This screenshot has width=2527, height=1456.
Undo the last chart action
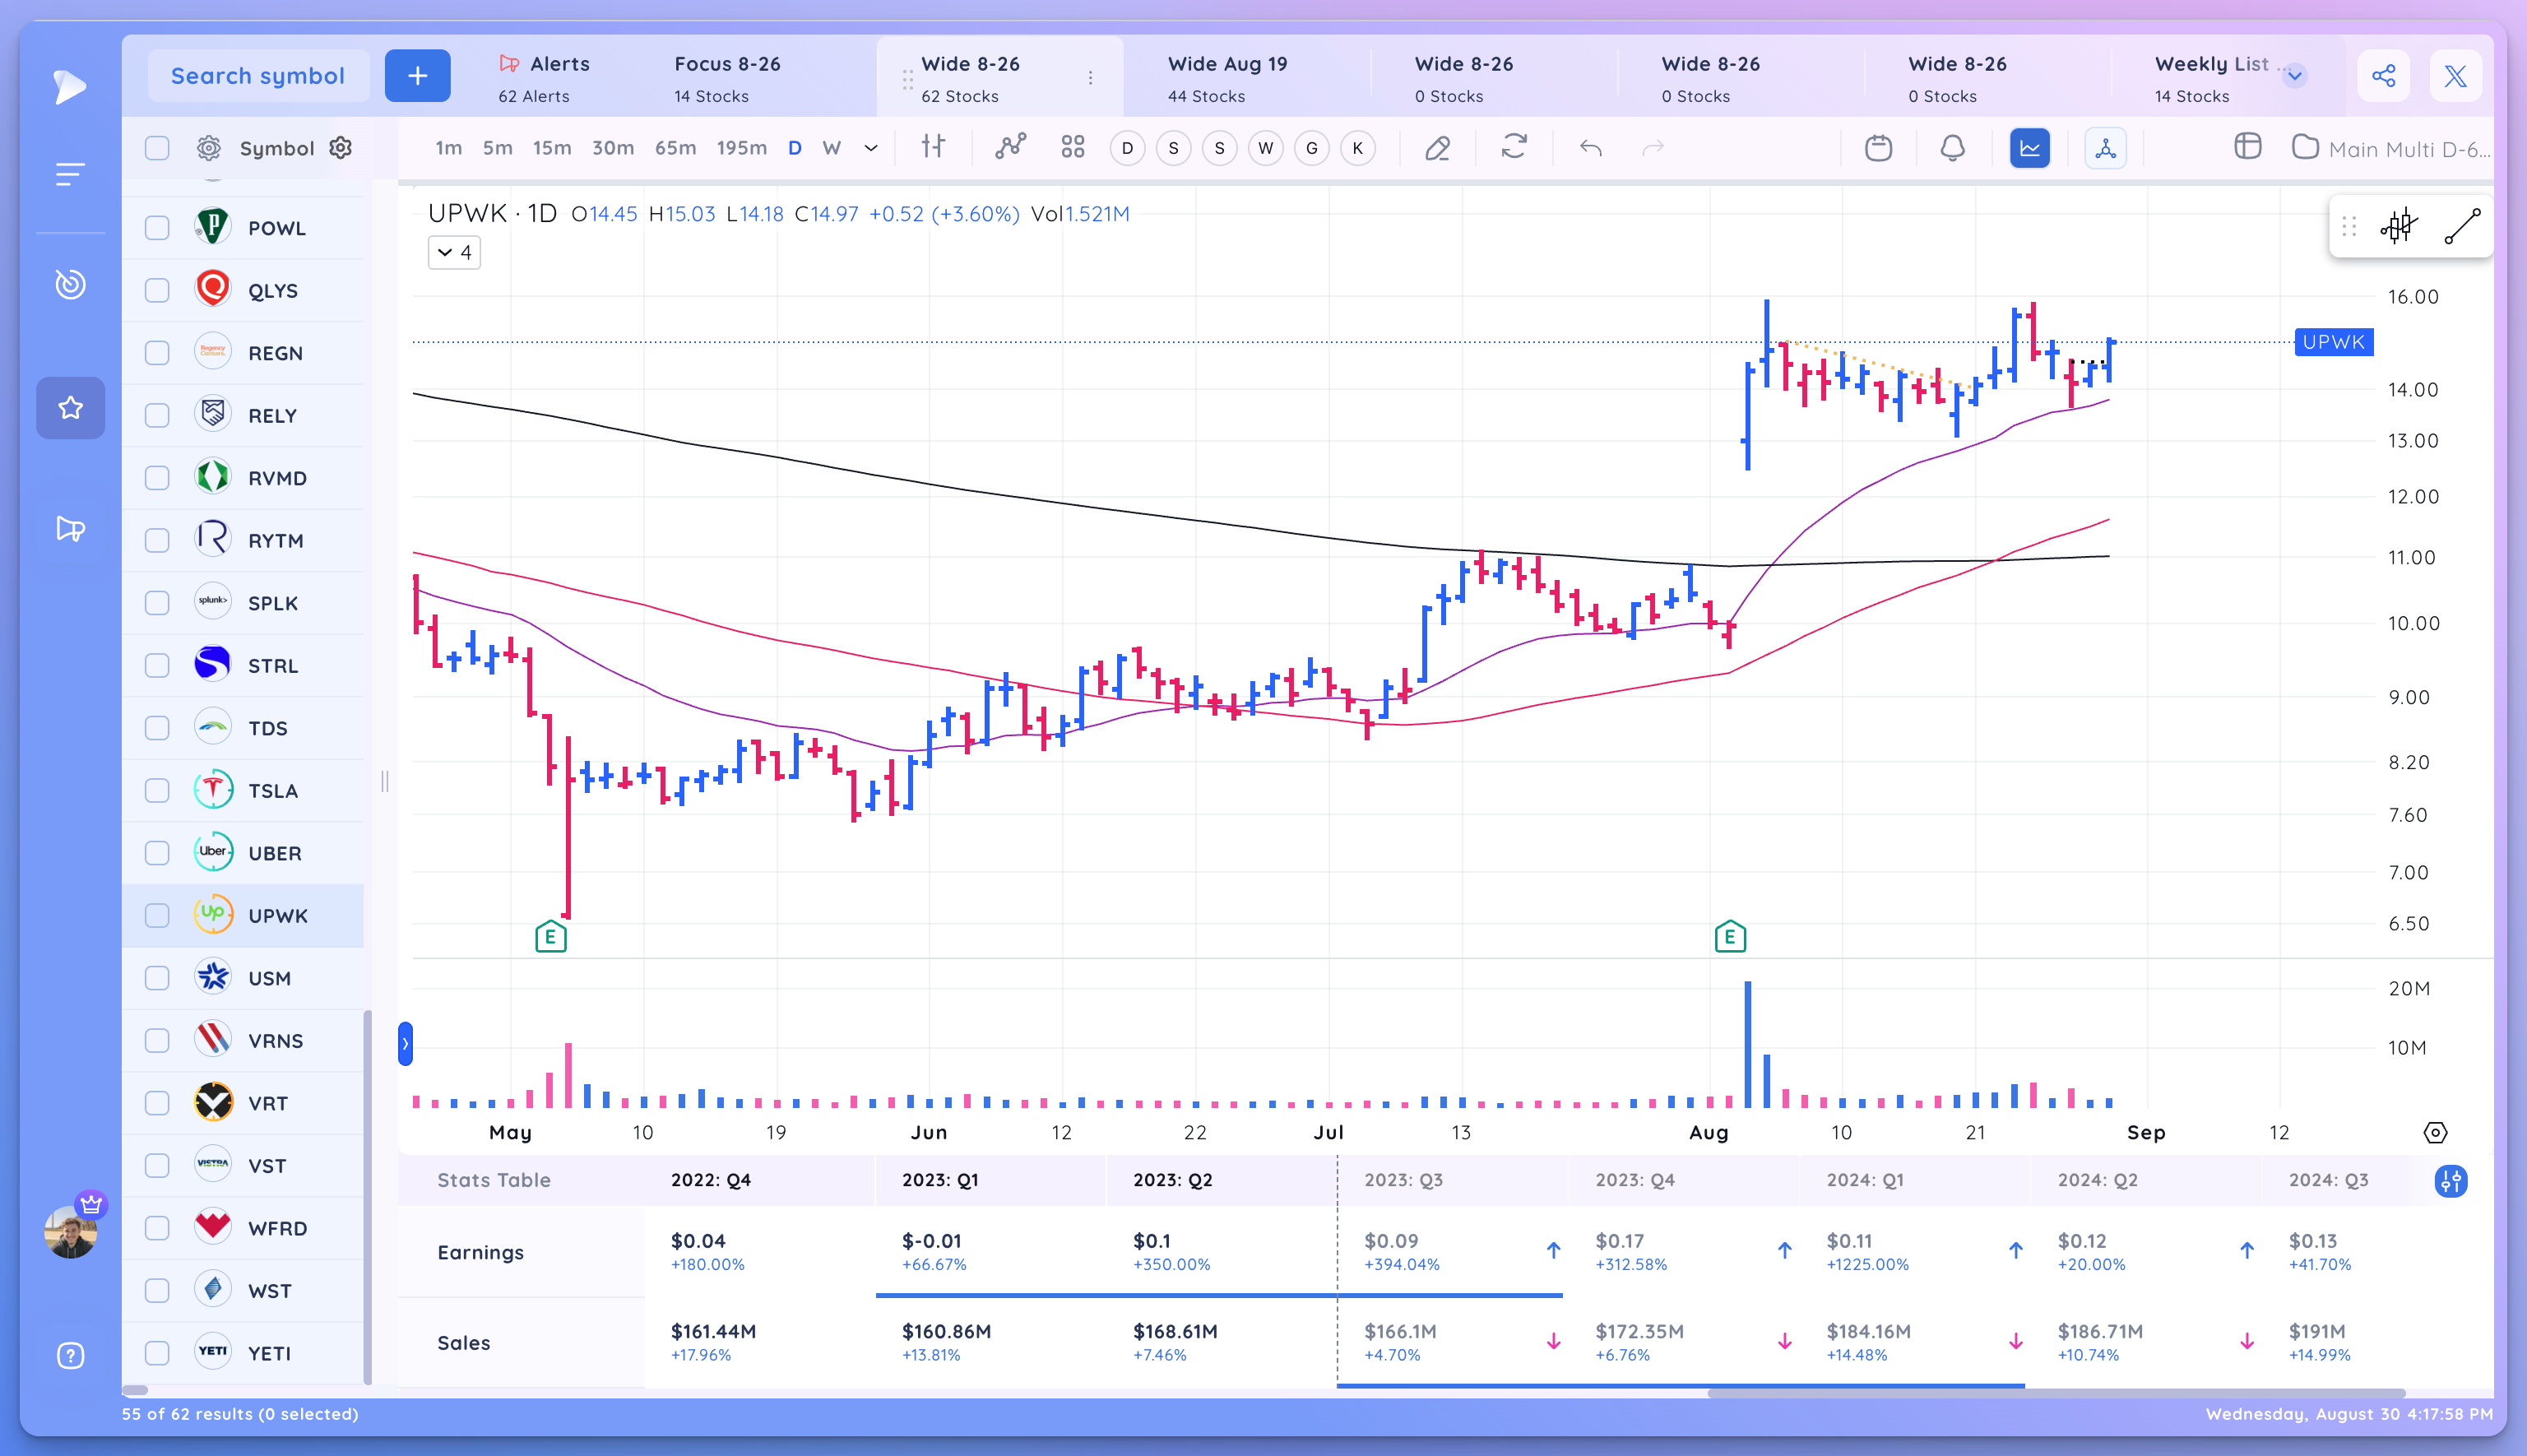[1590, 148]
